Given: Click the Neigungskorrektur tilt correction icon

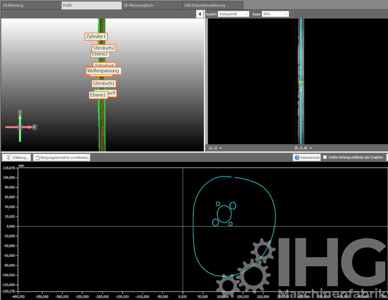Looking at the screenshot, I should 37,158.
